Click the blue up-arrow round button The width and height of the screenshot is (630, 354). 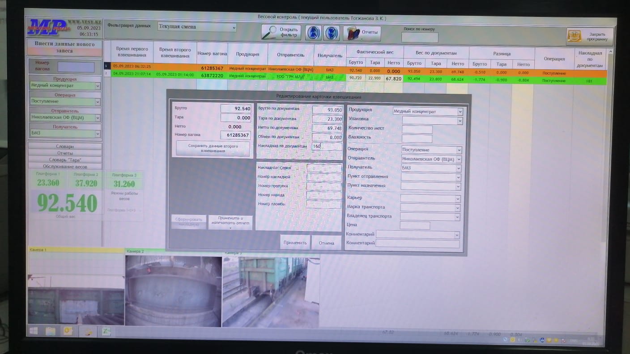click(x=314, y=33)
